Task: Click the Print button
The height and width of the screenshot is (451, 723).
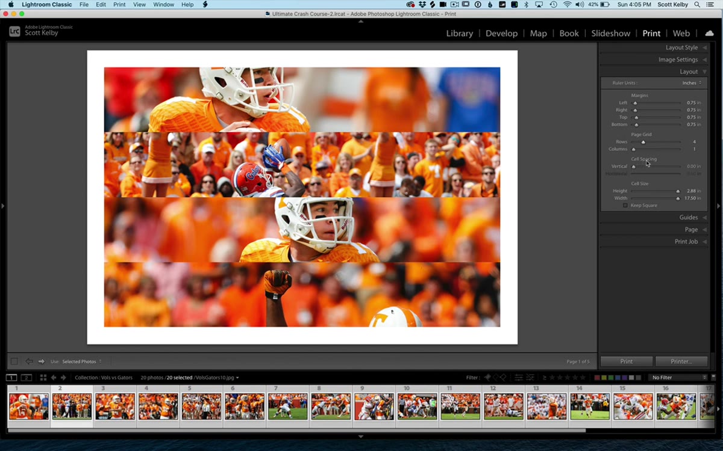Action: click(x=627, y=361)
